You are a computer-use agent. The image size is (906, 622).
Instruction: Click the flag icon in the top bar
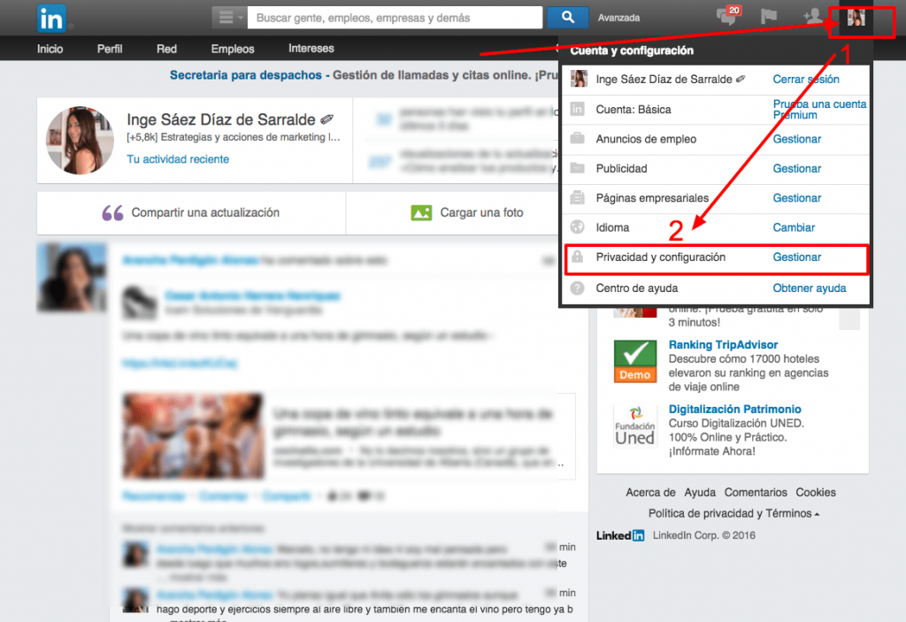point(768,17)
